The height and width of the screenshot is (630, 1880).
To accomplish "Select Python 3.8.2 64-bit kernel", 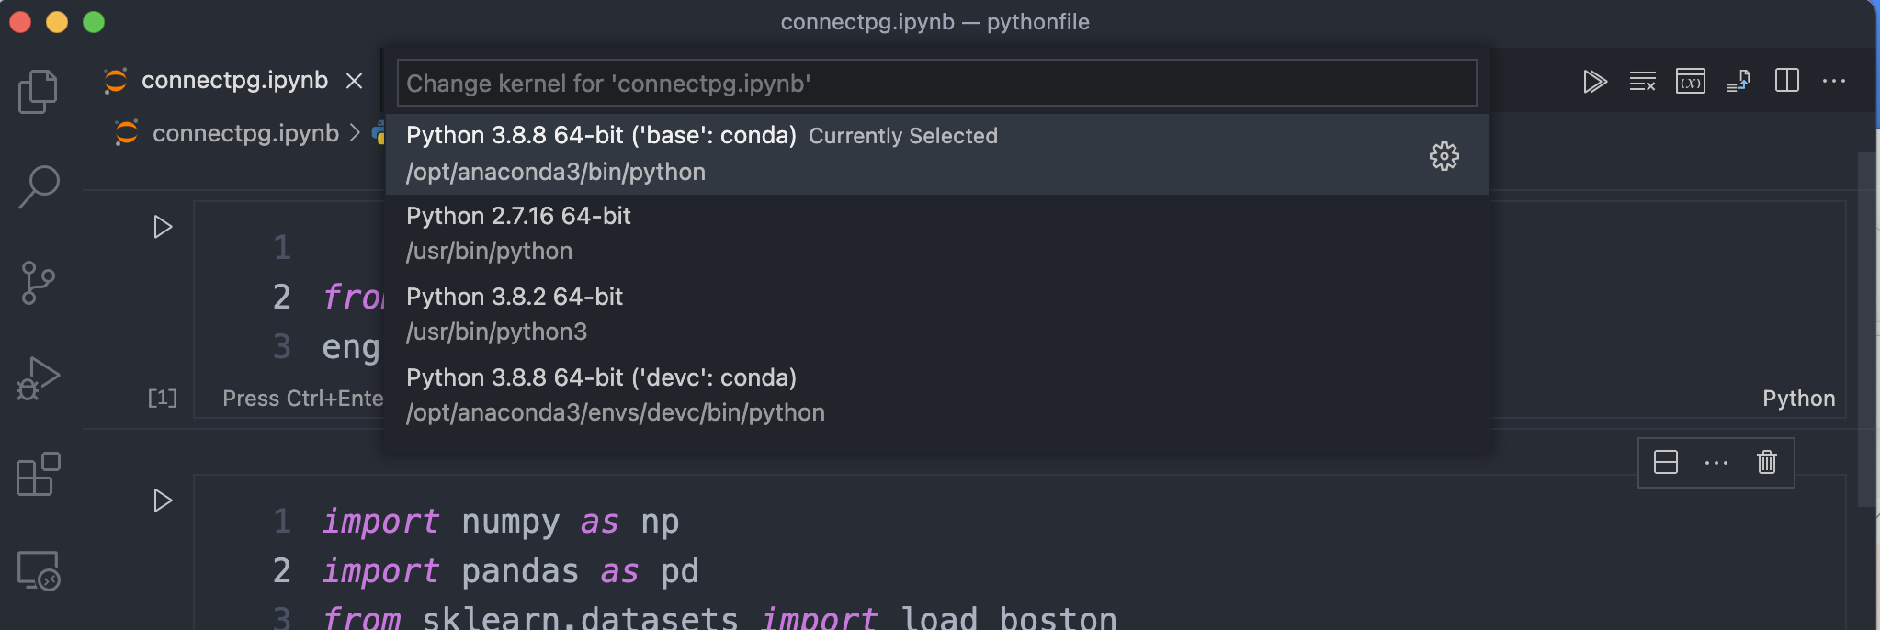I will [936, 314].
